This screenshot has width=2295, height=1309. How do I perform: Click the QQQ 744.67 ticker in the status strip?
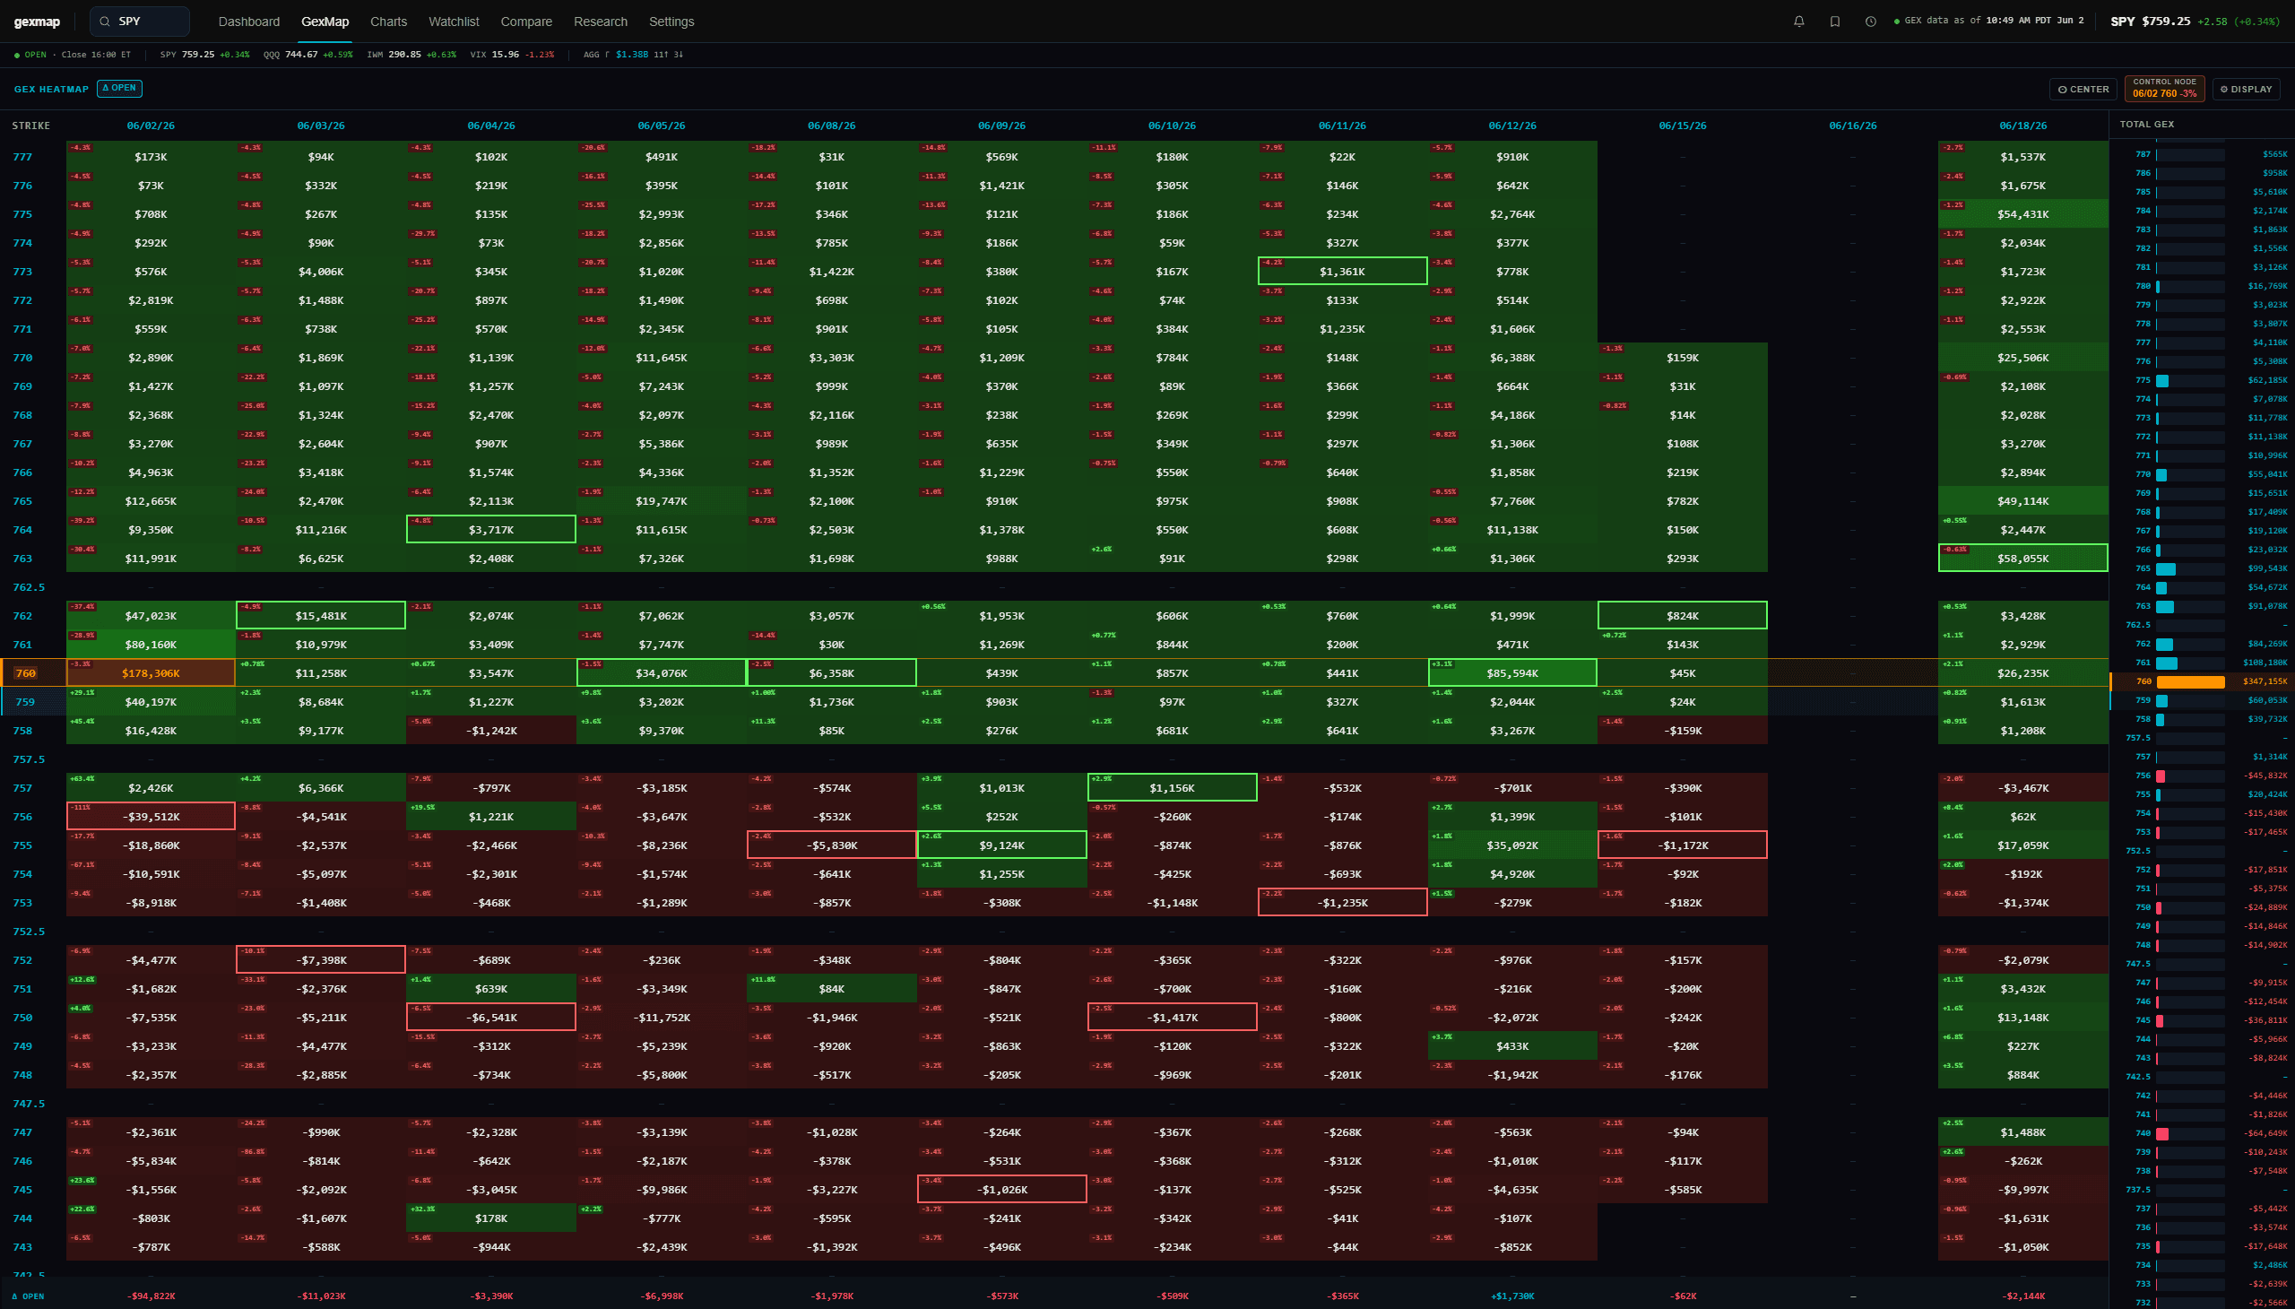307,55
